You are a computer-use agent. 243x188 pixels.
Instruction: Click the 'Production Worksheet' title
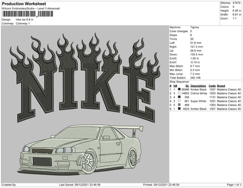pos(24,4)
